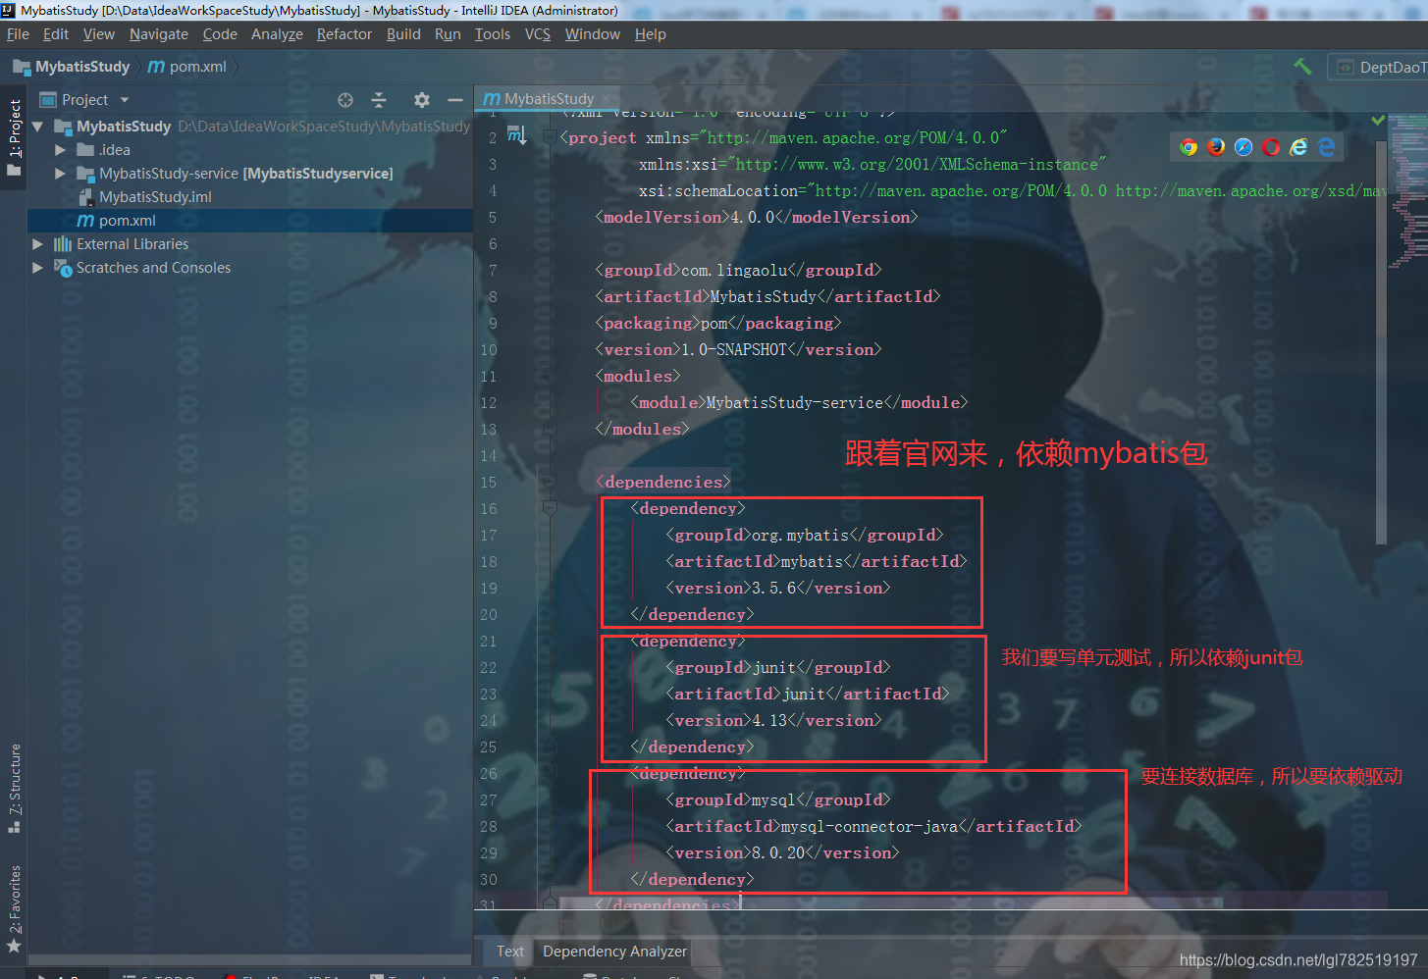This screenshot has width=1428, height=979.
Task: Collapse all in the Project panel
Action: coord(379,100)
